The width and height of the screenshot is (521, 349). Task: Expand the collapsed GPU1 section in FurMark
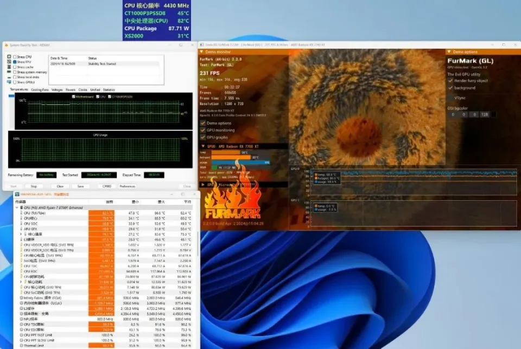tap(202, 185)
